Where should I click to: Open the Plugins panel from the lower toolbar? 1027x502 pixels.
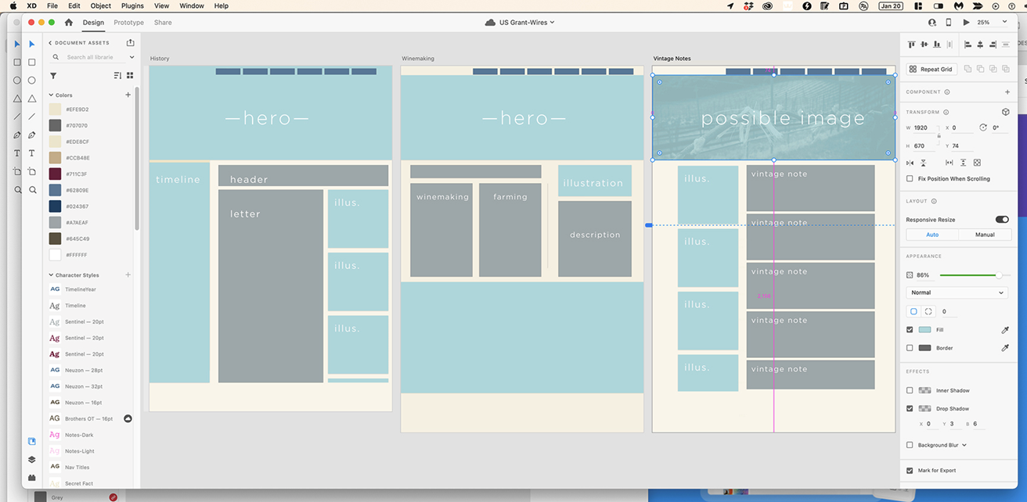coord(31,478)
